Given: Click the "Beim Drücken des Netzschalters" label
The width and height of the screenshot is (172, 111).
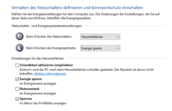Looking at the screenshot, I should pyautogui.click(x=49, y=37).
